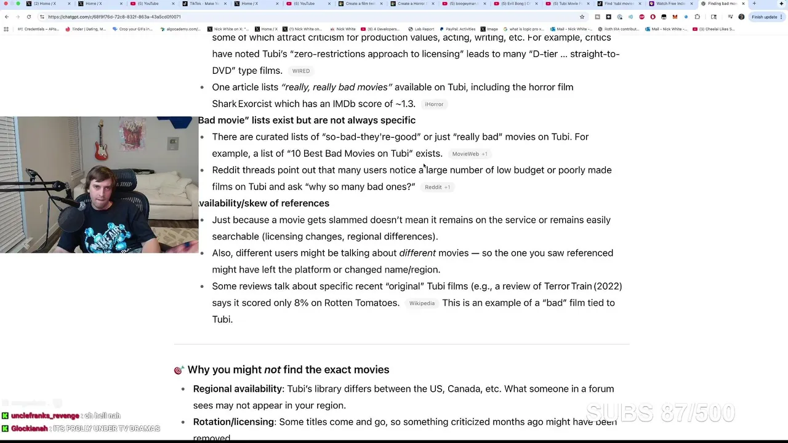Click the webcam overlay video thumbnail
Viewport: 788px width, 443px height.
click(99, 185)
